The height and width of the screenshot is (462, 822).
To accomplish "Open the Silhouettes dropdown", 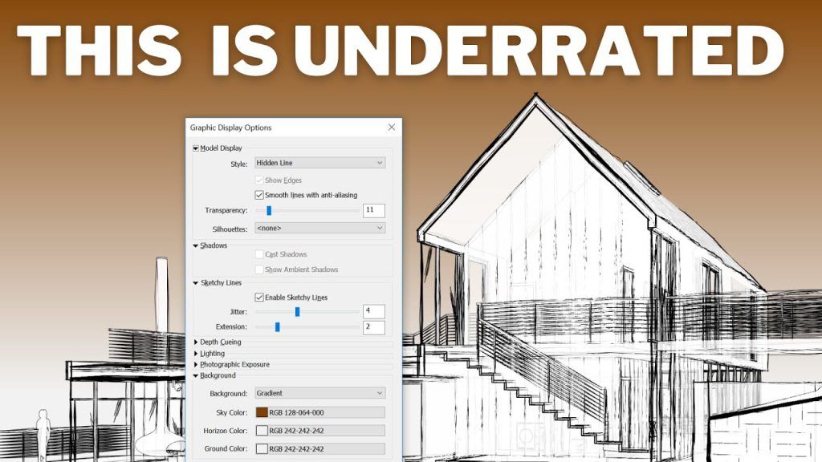I will [319, 227].
